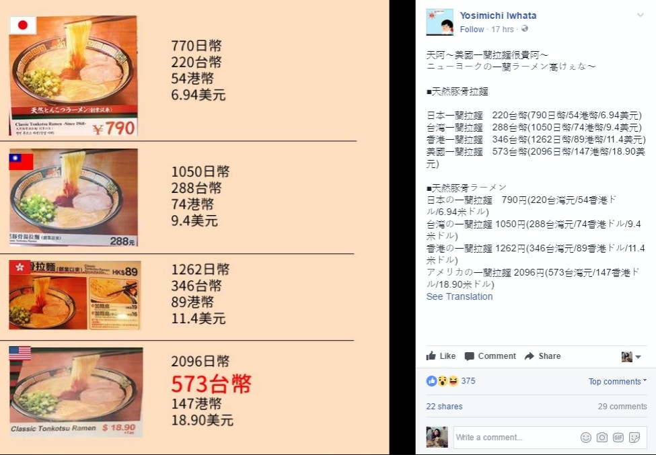Click the reaction emoji icons beside 375
This screenshot has width=656, height=455.
coord(443,381)
